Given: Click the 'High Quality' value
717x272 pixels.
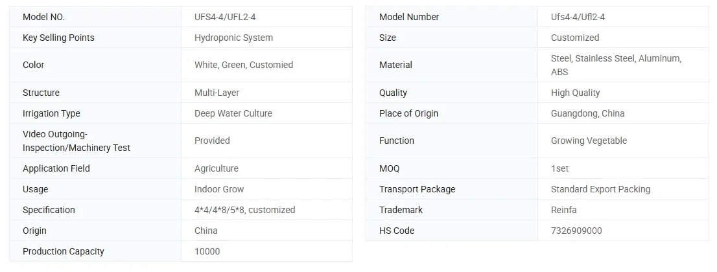Looking at the screenshot, I should (x=575, y=93).
